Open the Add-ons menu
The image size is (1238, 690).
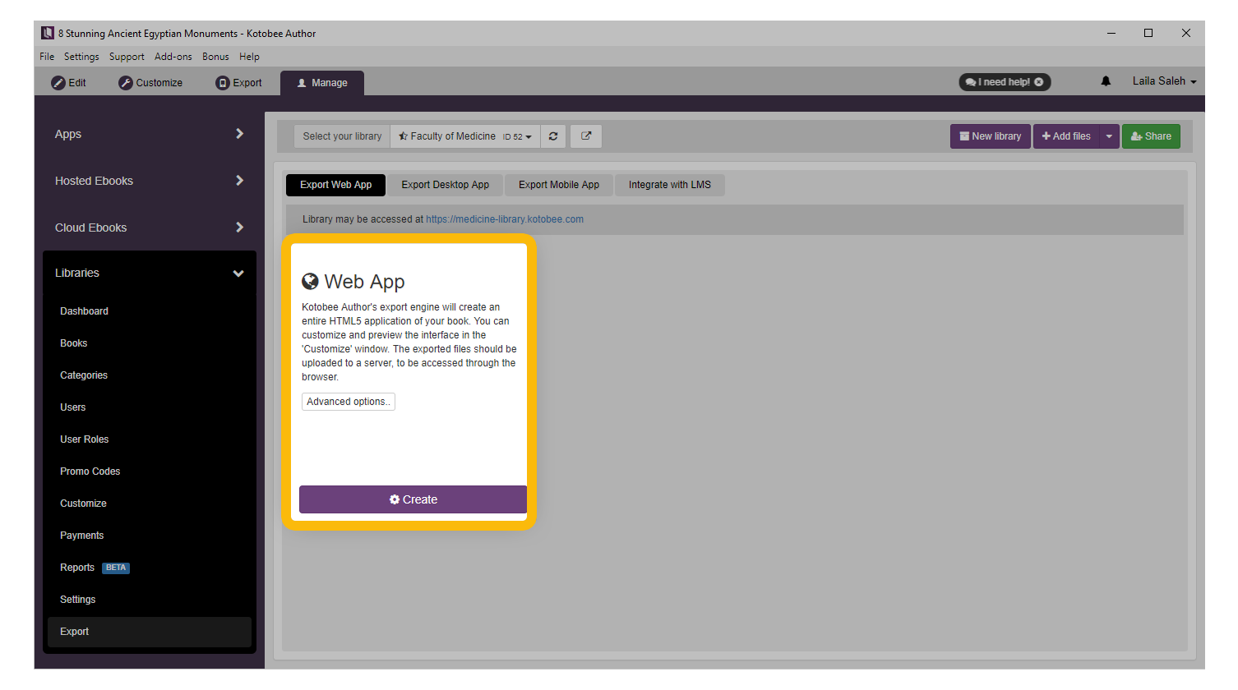tap(173, 57)
